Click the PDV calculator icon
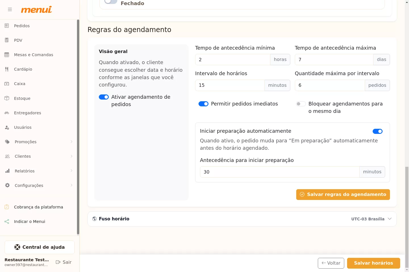The height and width of the screenshot is (272, 409). pyautogui.click(x=7, y=40)
